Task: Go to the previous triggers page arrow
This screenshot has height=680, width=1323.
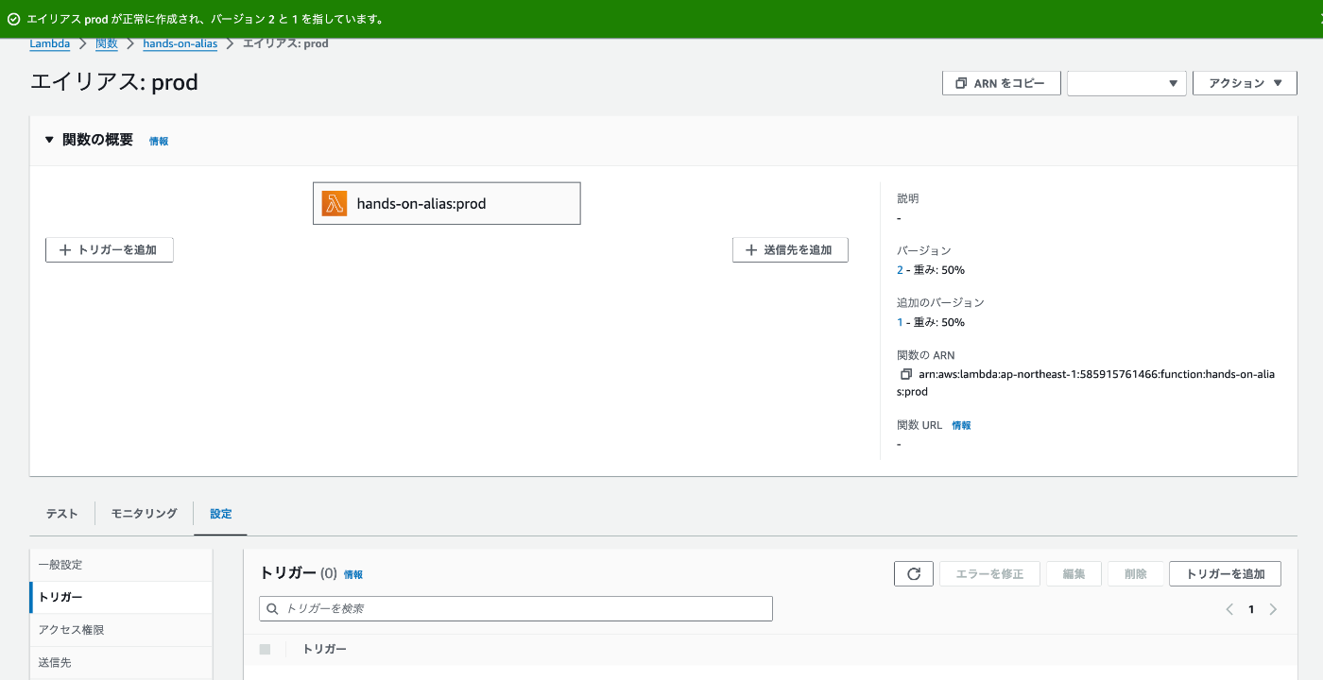Action: [1229, 609]
